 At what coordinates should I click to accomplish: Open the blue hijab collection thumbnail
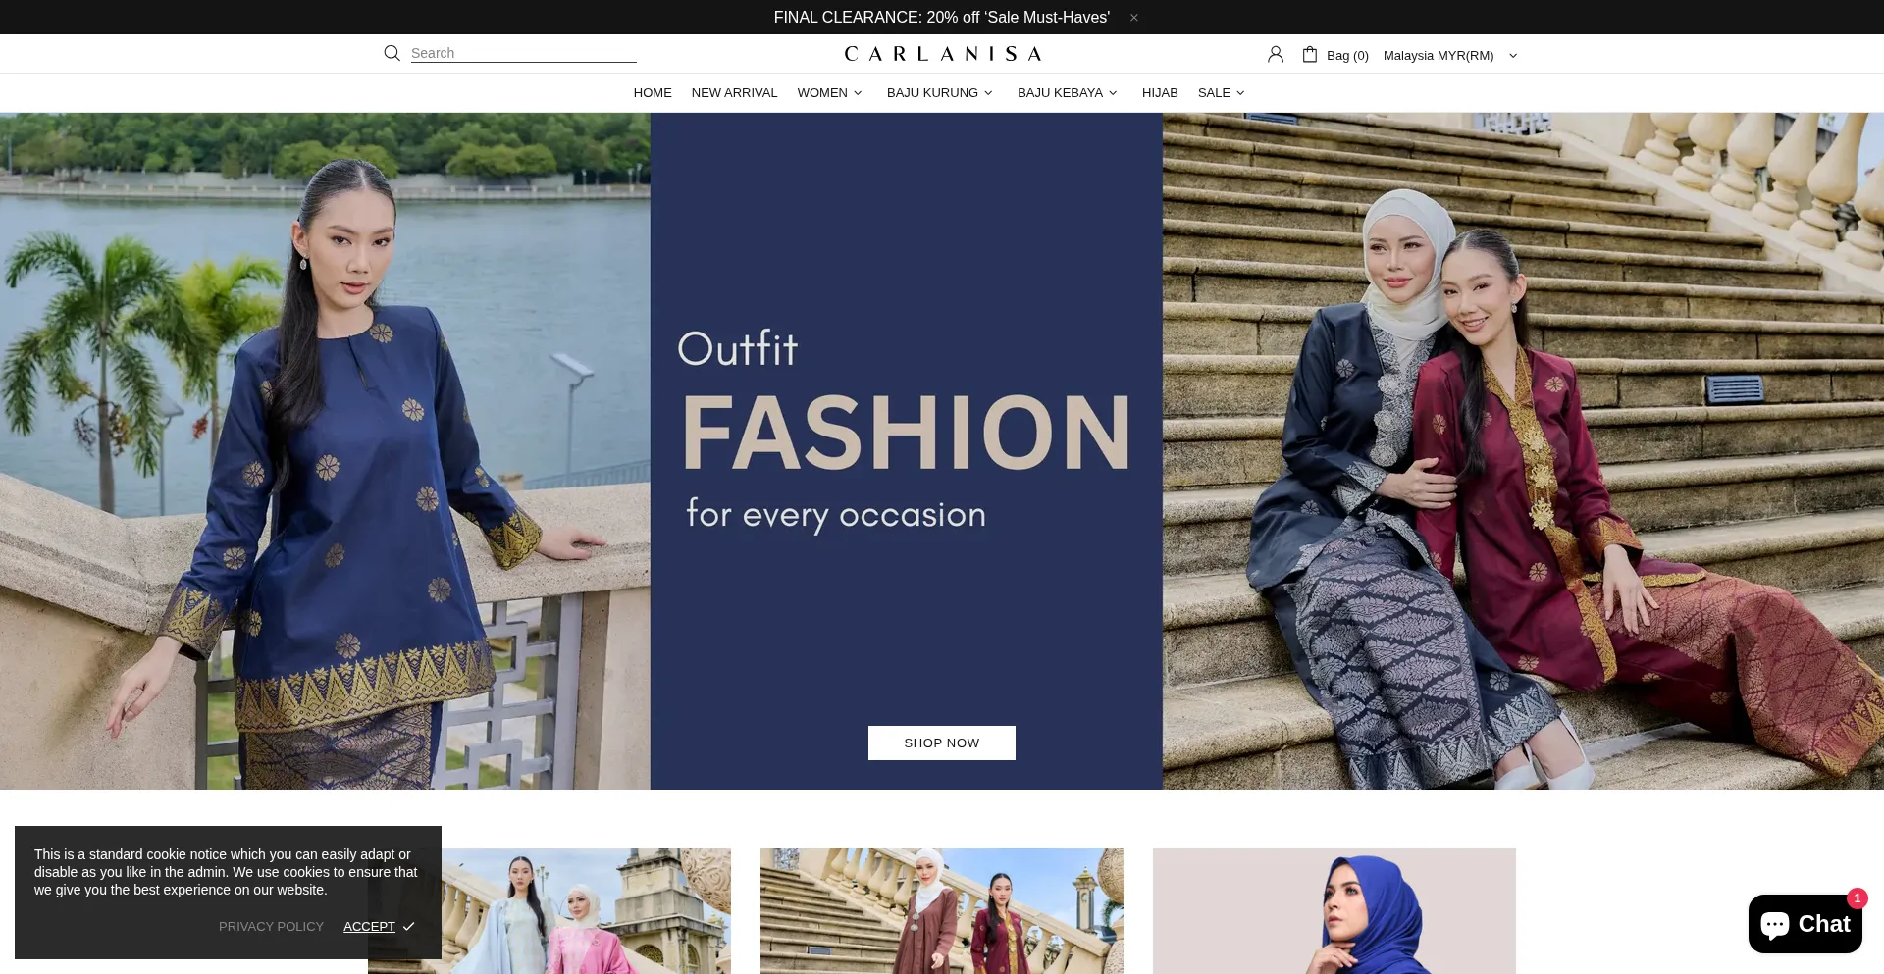[x=1334, y=911]
